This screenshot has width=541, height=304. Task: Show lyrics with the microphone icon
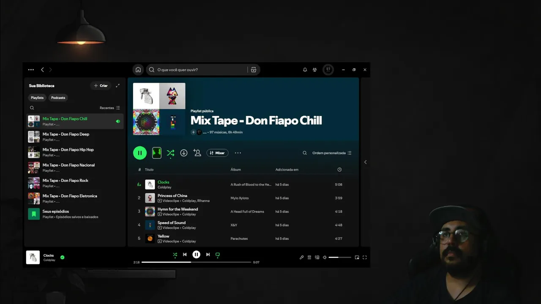tap(302, 258)
